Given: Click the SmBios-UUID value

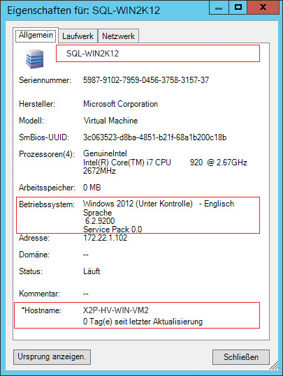Looking at the screenshot, I should coord(154,137).
